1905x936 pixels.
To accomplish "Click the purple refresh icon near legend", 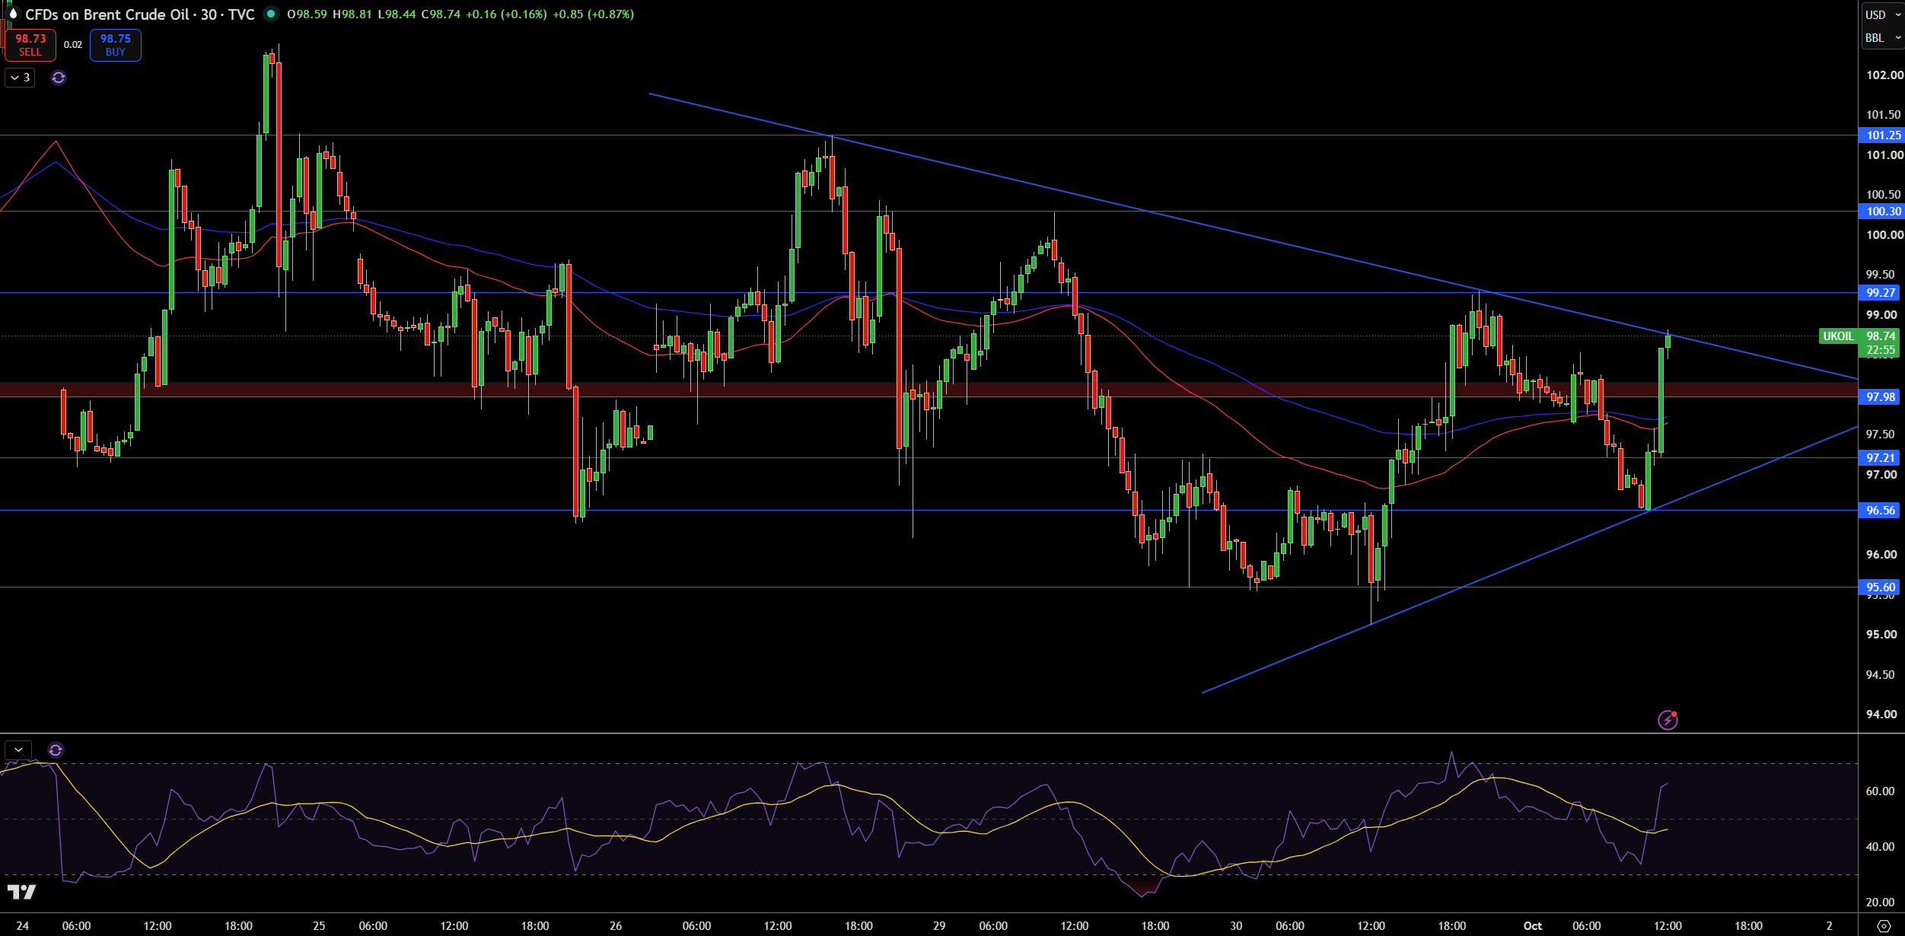I will click(59, 78).
